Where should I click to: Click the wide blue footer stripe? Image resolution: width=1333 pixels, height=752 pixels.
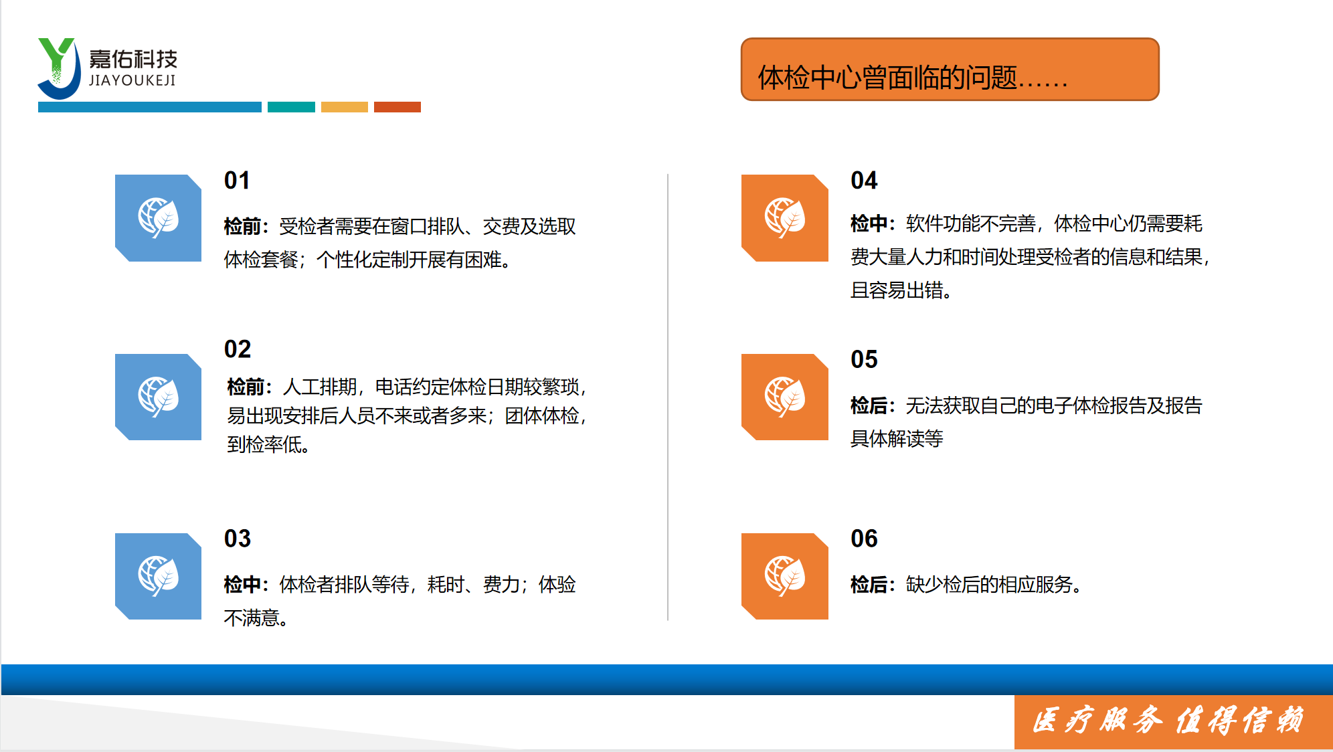(666, 679)
